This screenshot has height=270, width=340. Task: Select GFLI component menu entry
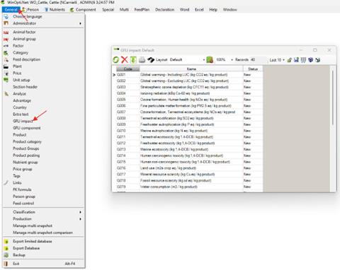pos(27,128)
